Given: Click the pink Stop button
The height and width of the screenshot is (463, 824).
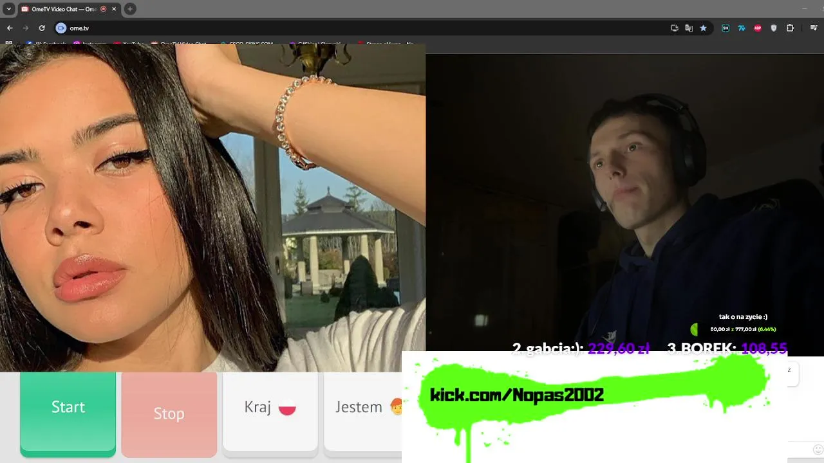Looking at the screenshot, I should [x=169, y=413].
